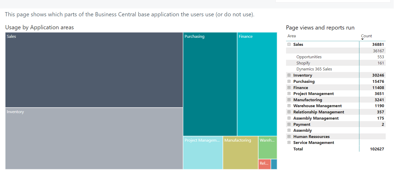The image size is (395, 175).
Task: Select the Opportunities sub-row under Sales
Action: tap(309, 57)
